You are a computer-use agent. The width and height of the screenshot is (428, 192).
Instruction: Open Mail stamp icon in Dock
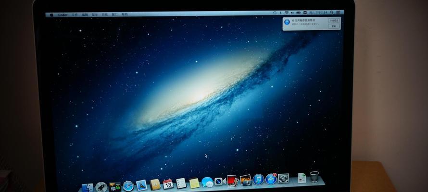141,185
